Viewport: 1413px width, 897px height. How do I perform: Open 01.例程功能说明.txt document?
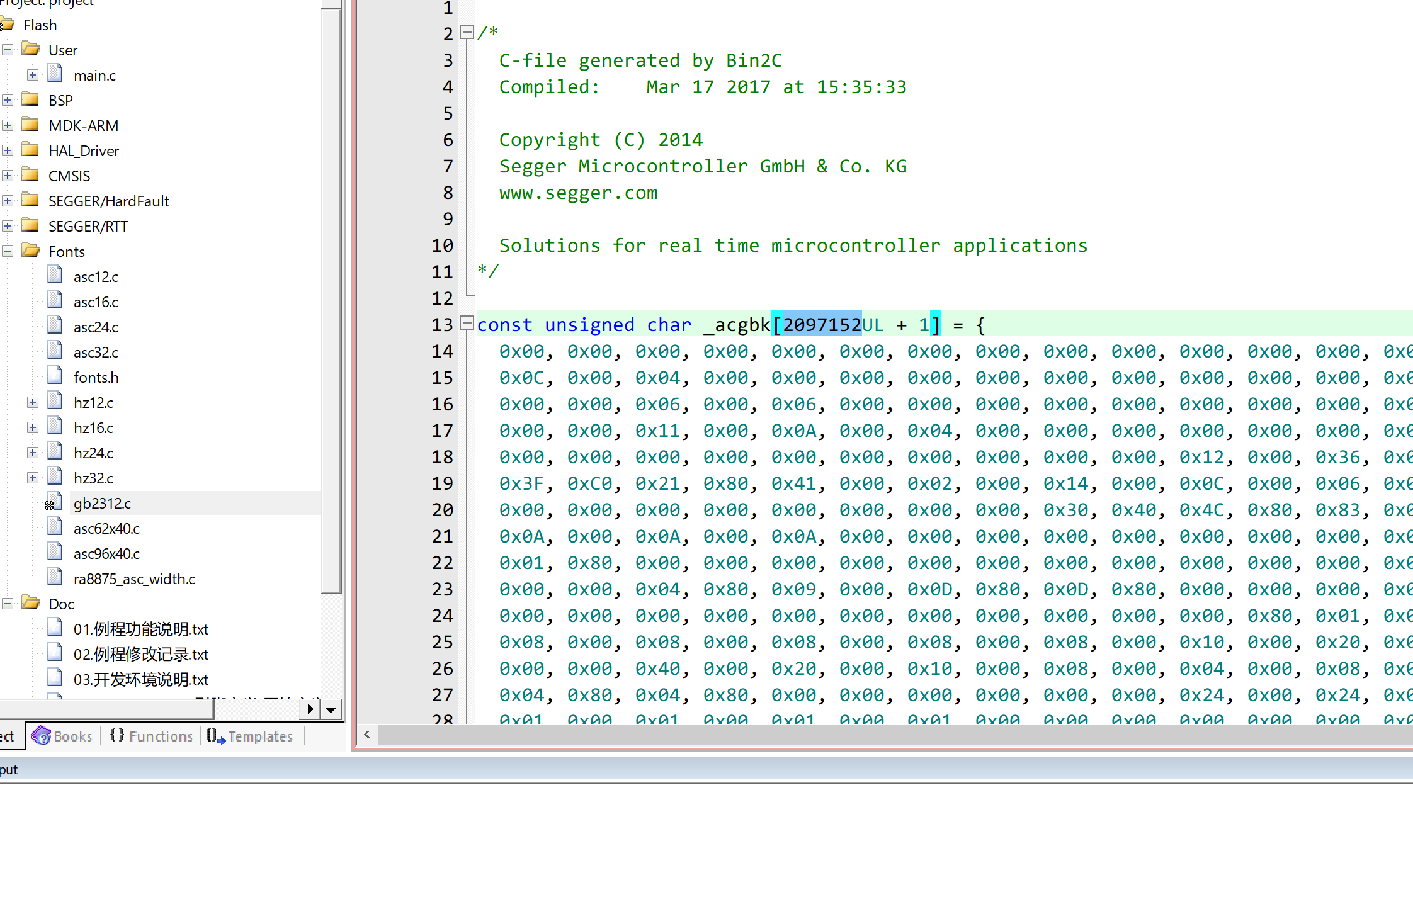(140, 629)
